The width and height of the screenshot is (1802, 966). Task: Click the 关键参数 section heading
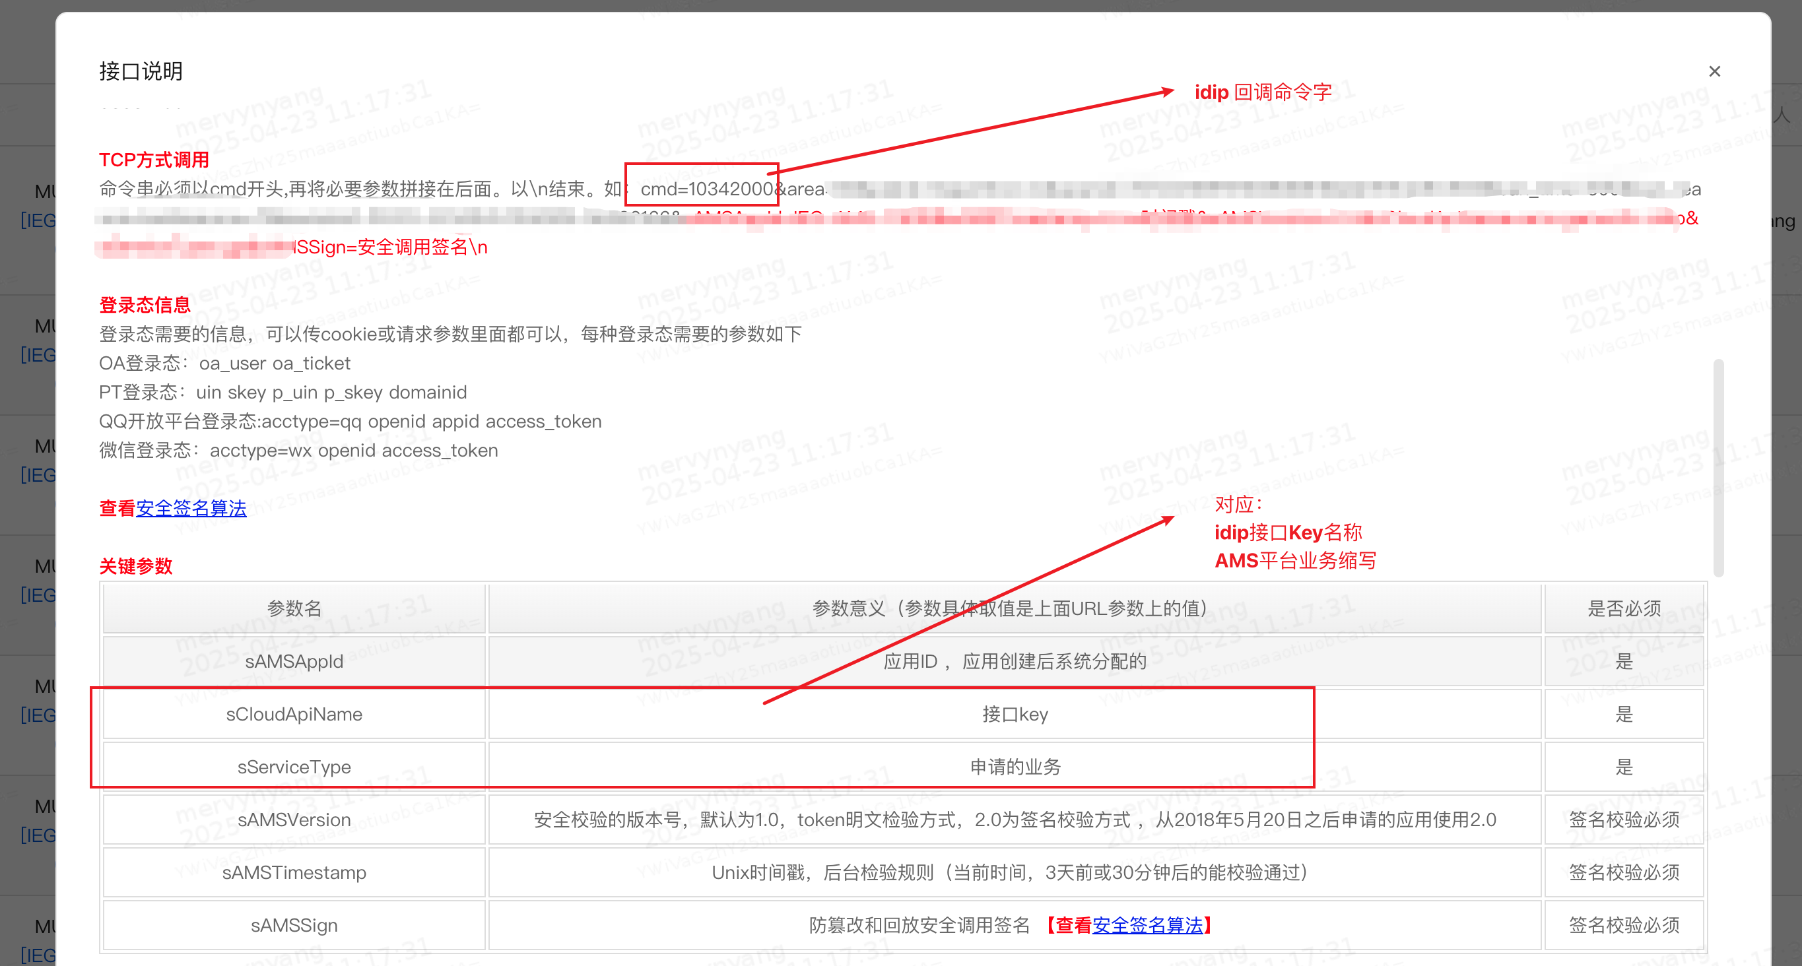click(x=136, y=566)
